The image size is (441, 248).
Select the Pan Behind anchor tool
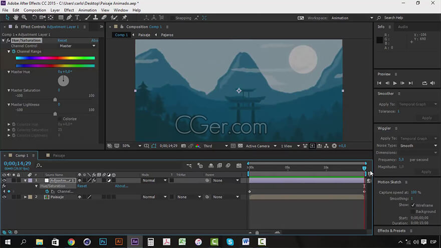(x=51, y=18)
